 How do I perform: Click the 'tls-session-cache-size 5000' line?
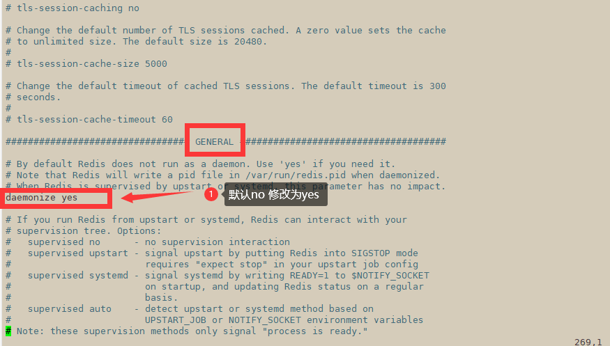point(86,63)
